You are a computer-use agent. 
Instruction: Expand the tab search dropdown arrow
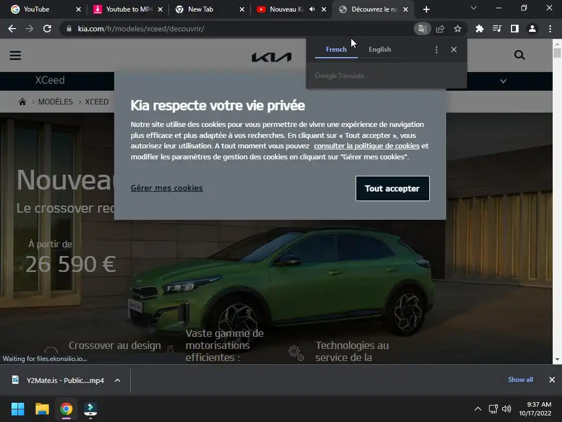pos(474,8)
